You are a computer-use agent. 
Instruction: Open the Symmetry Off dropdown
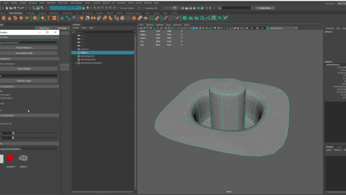click(151, 8)
